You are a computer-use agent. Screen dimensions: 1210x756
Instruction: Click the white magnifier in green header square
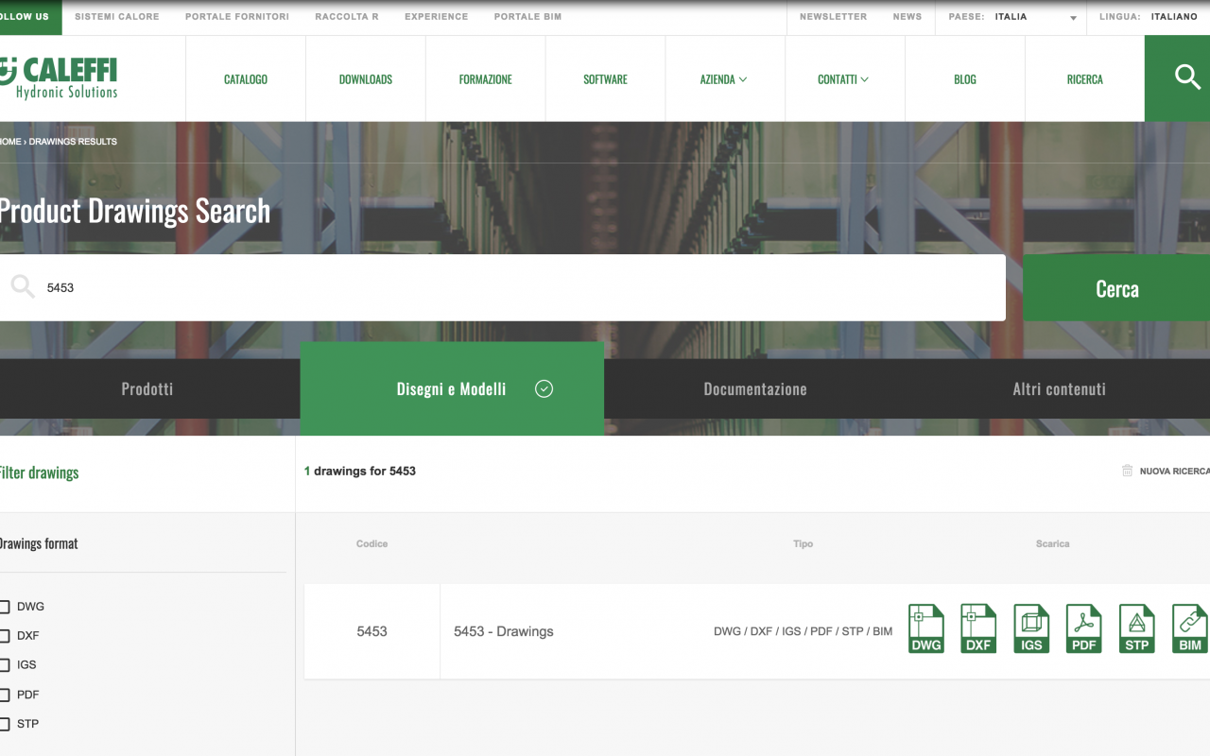[1187, 77]
